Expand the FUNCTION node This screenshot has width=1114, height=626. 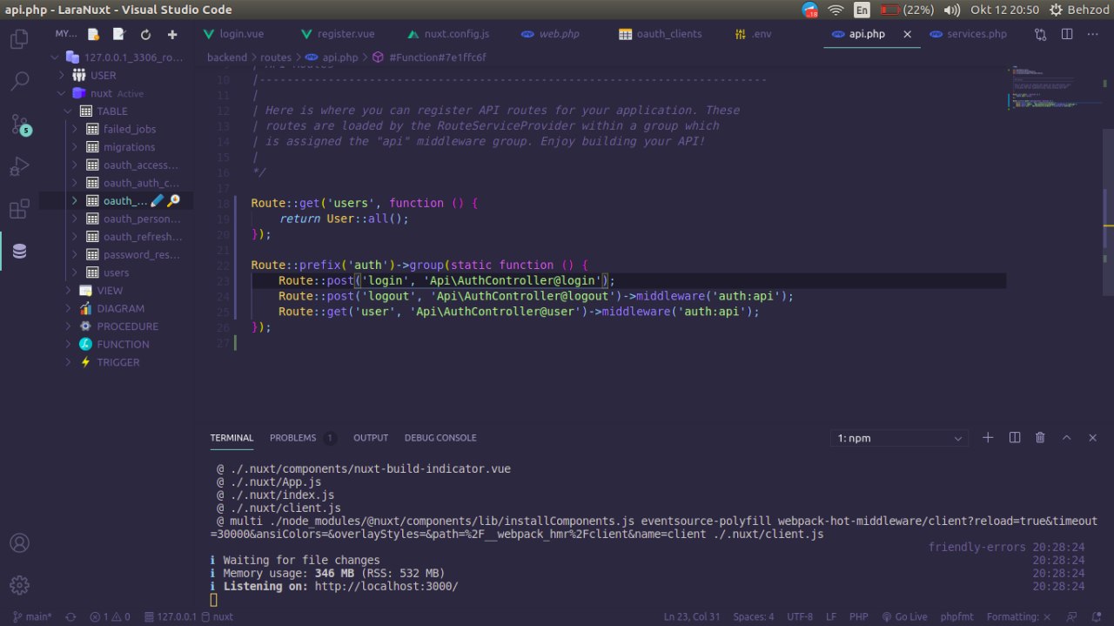pos(68,344)
